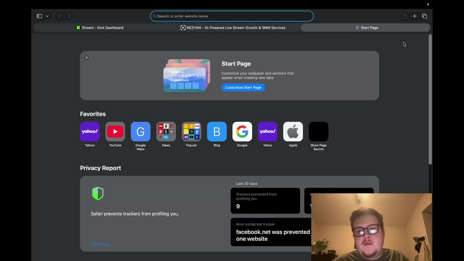Screen dimensions: 464x261
Task: Select the Start Page tab
Action: click(365, 28)
